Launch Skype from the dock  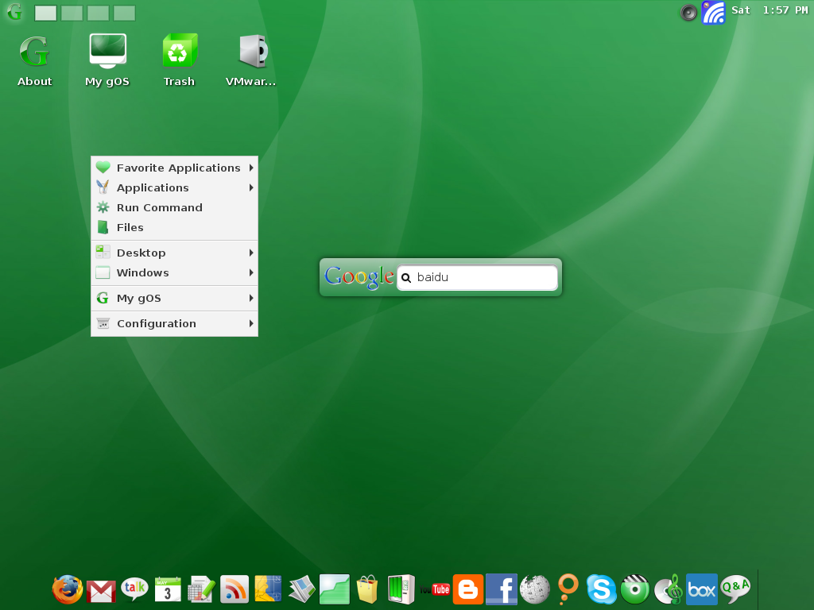pyautogui.click(x=601, y=589)
